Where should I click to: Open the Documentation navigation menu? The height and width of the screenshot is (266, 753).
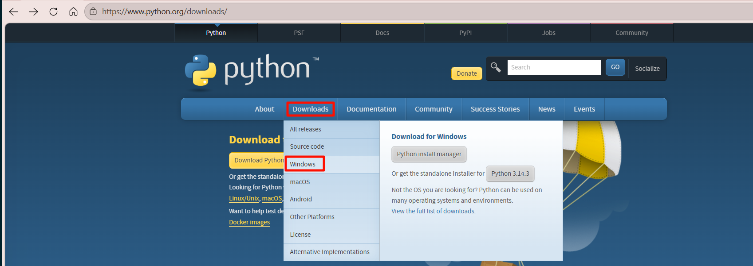tap(371, 109)
